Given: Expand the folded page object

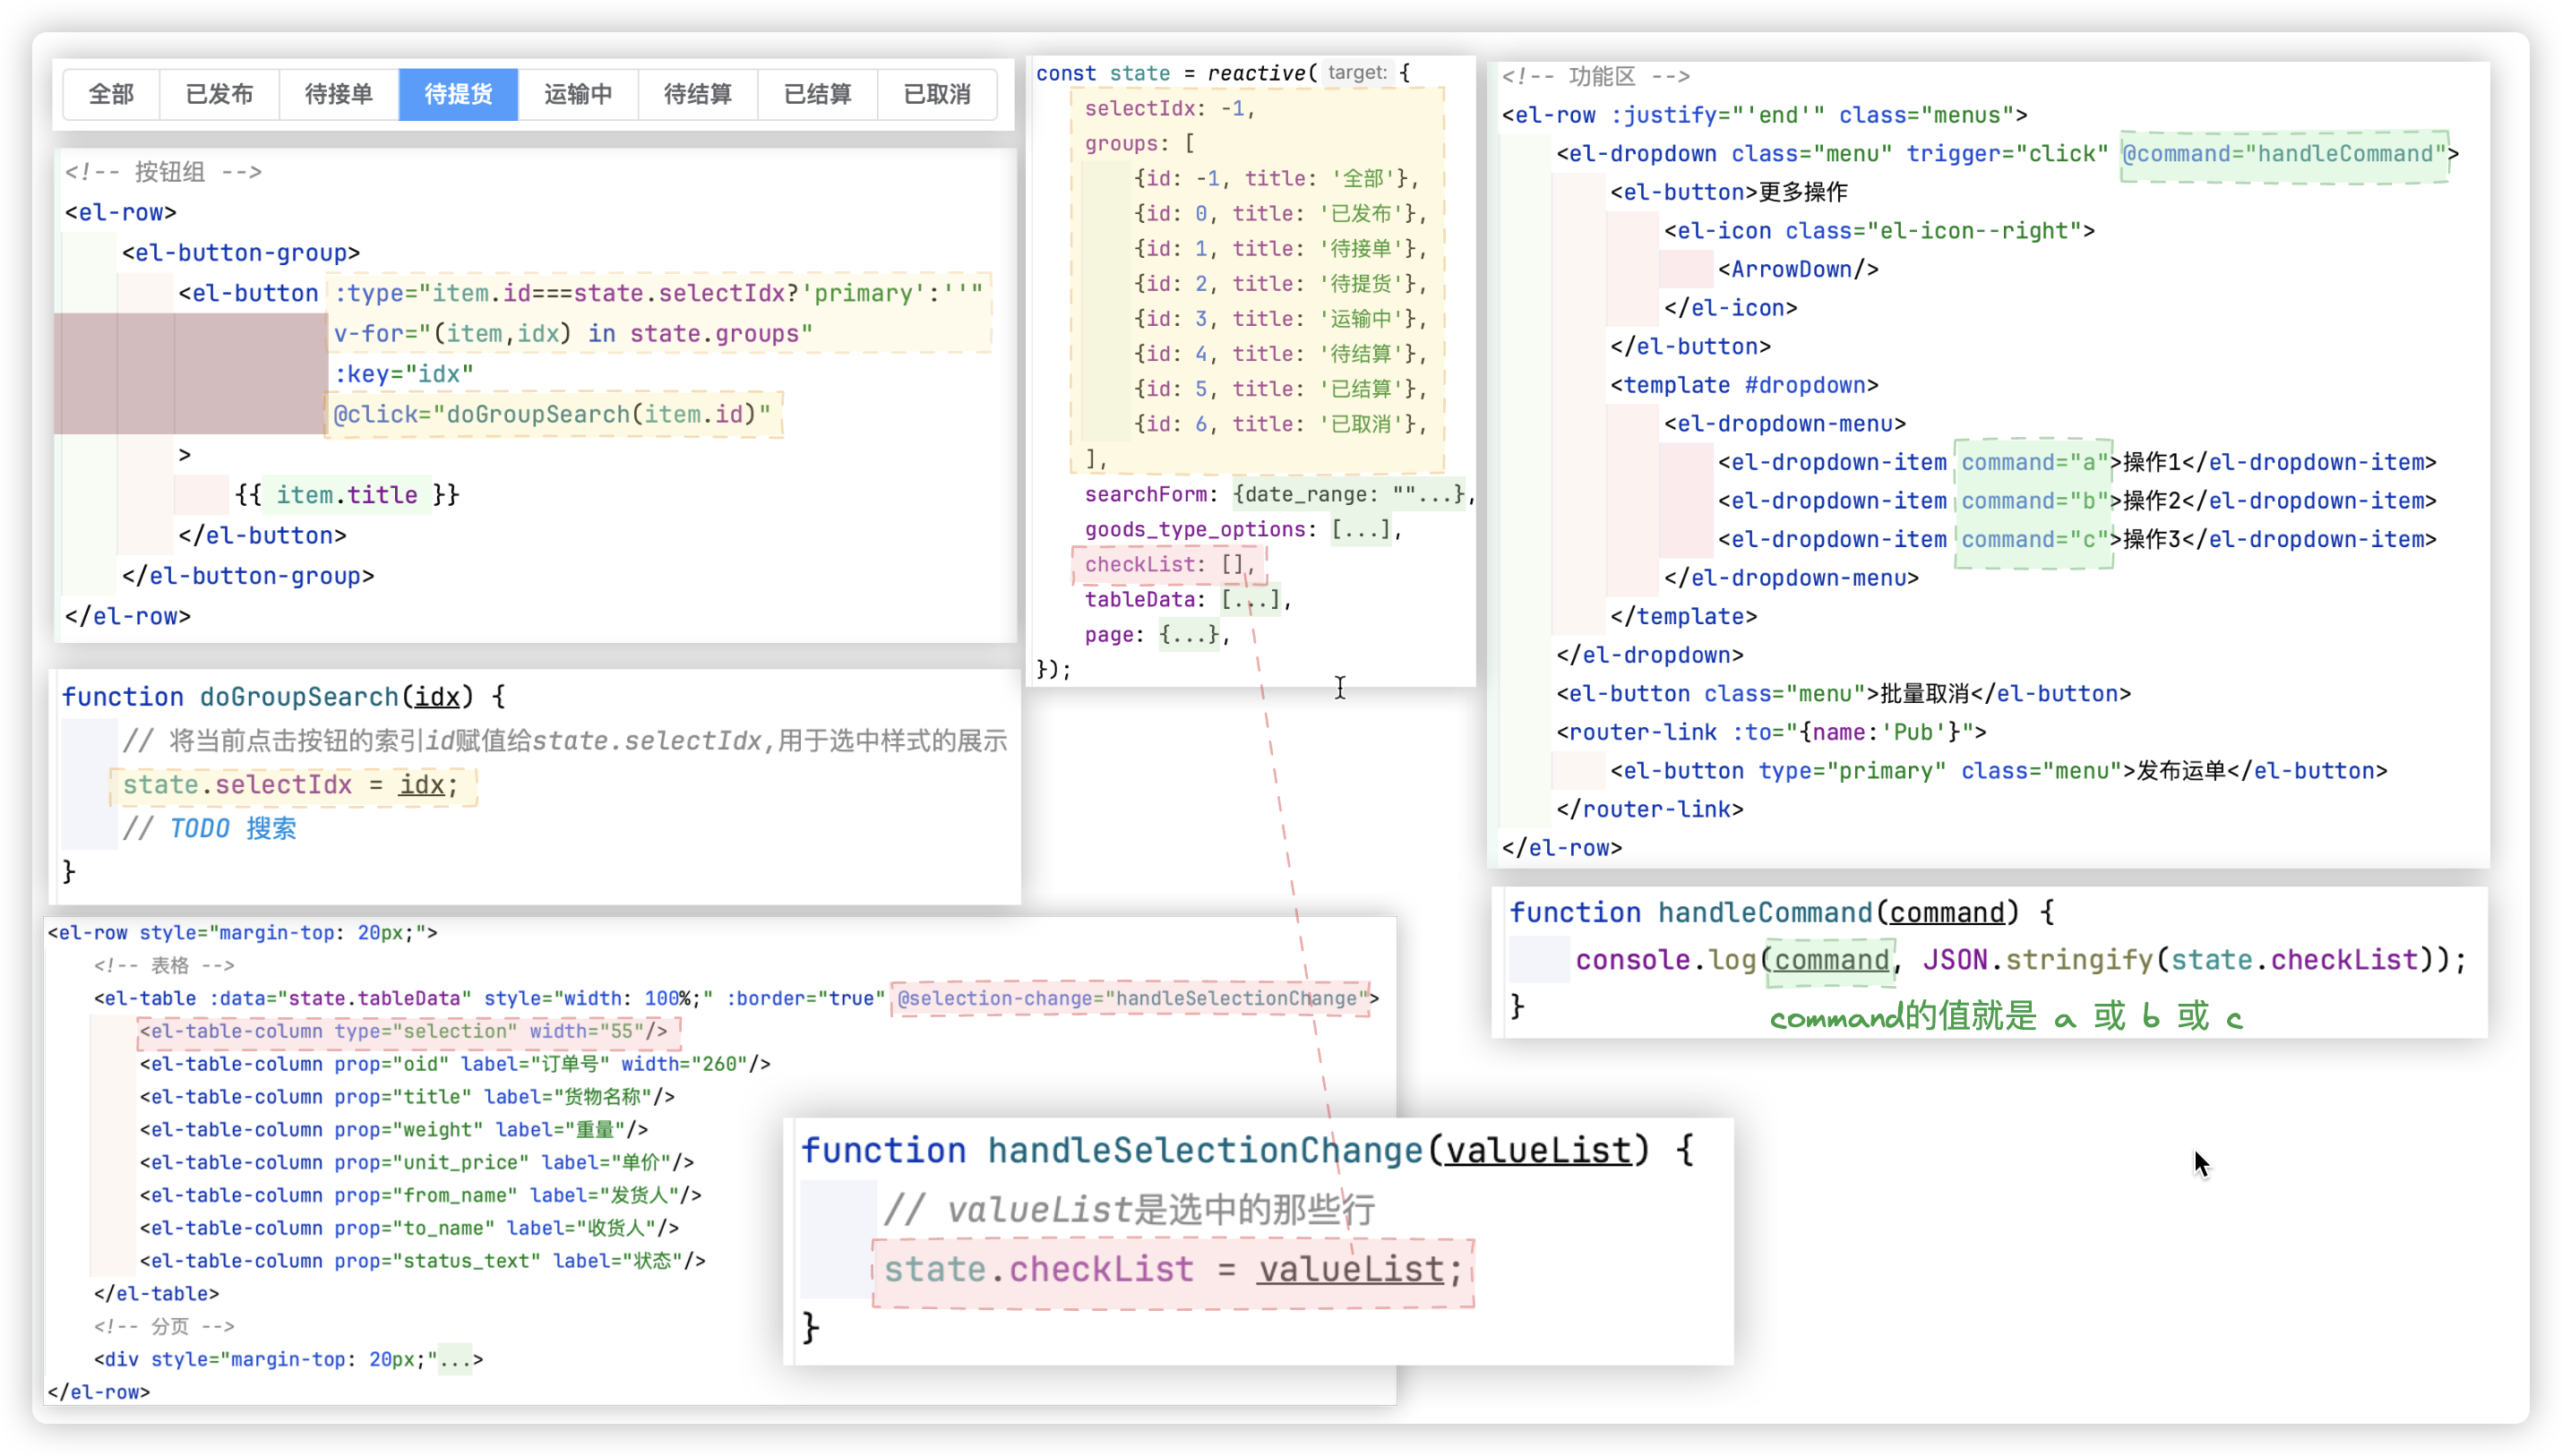Looking at the screenshot, I should coord(1190,634).
